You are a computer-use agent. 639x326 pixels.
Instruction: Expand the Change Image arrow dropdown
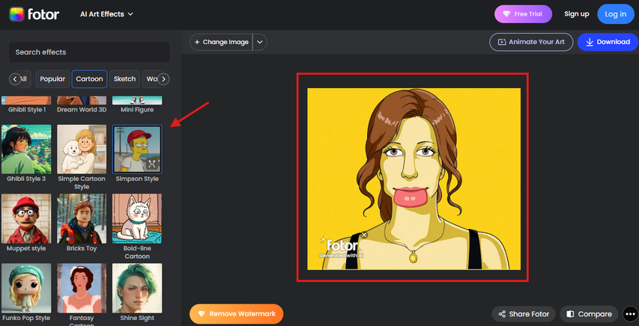point(260,43)
